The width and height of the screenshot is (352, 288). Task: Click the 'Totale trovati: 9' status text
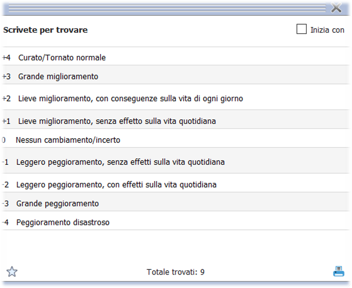(176, 272)
